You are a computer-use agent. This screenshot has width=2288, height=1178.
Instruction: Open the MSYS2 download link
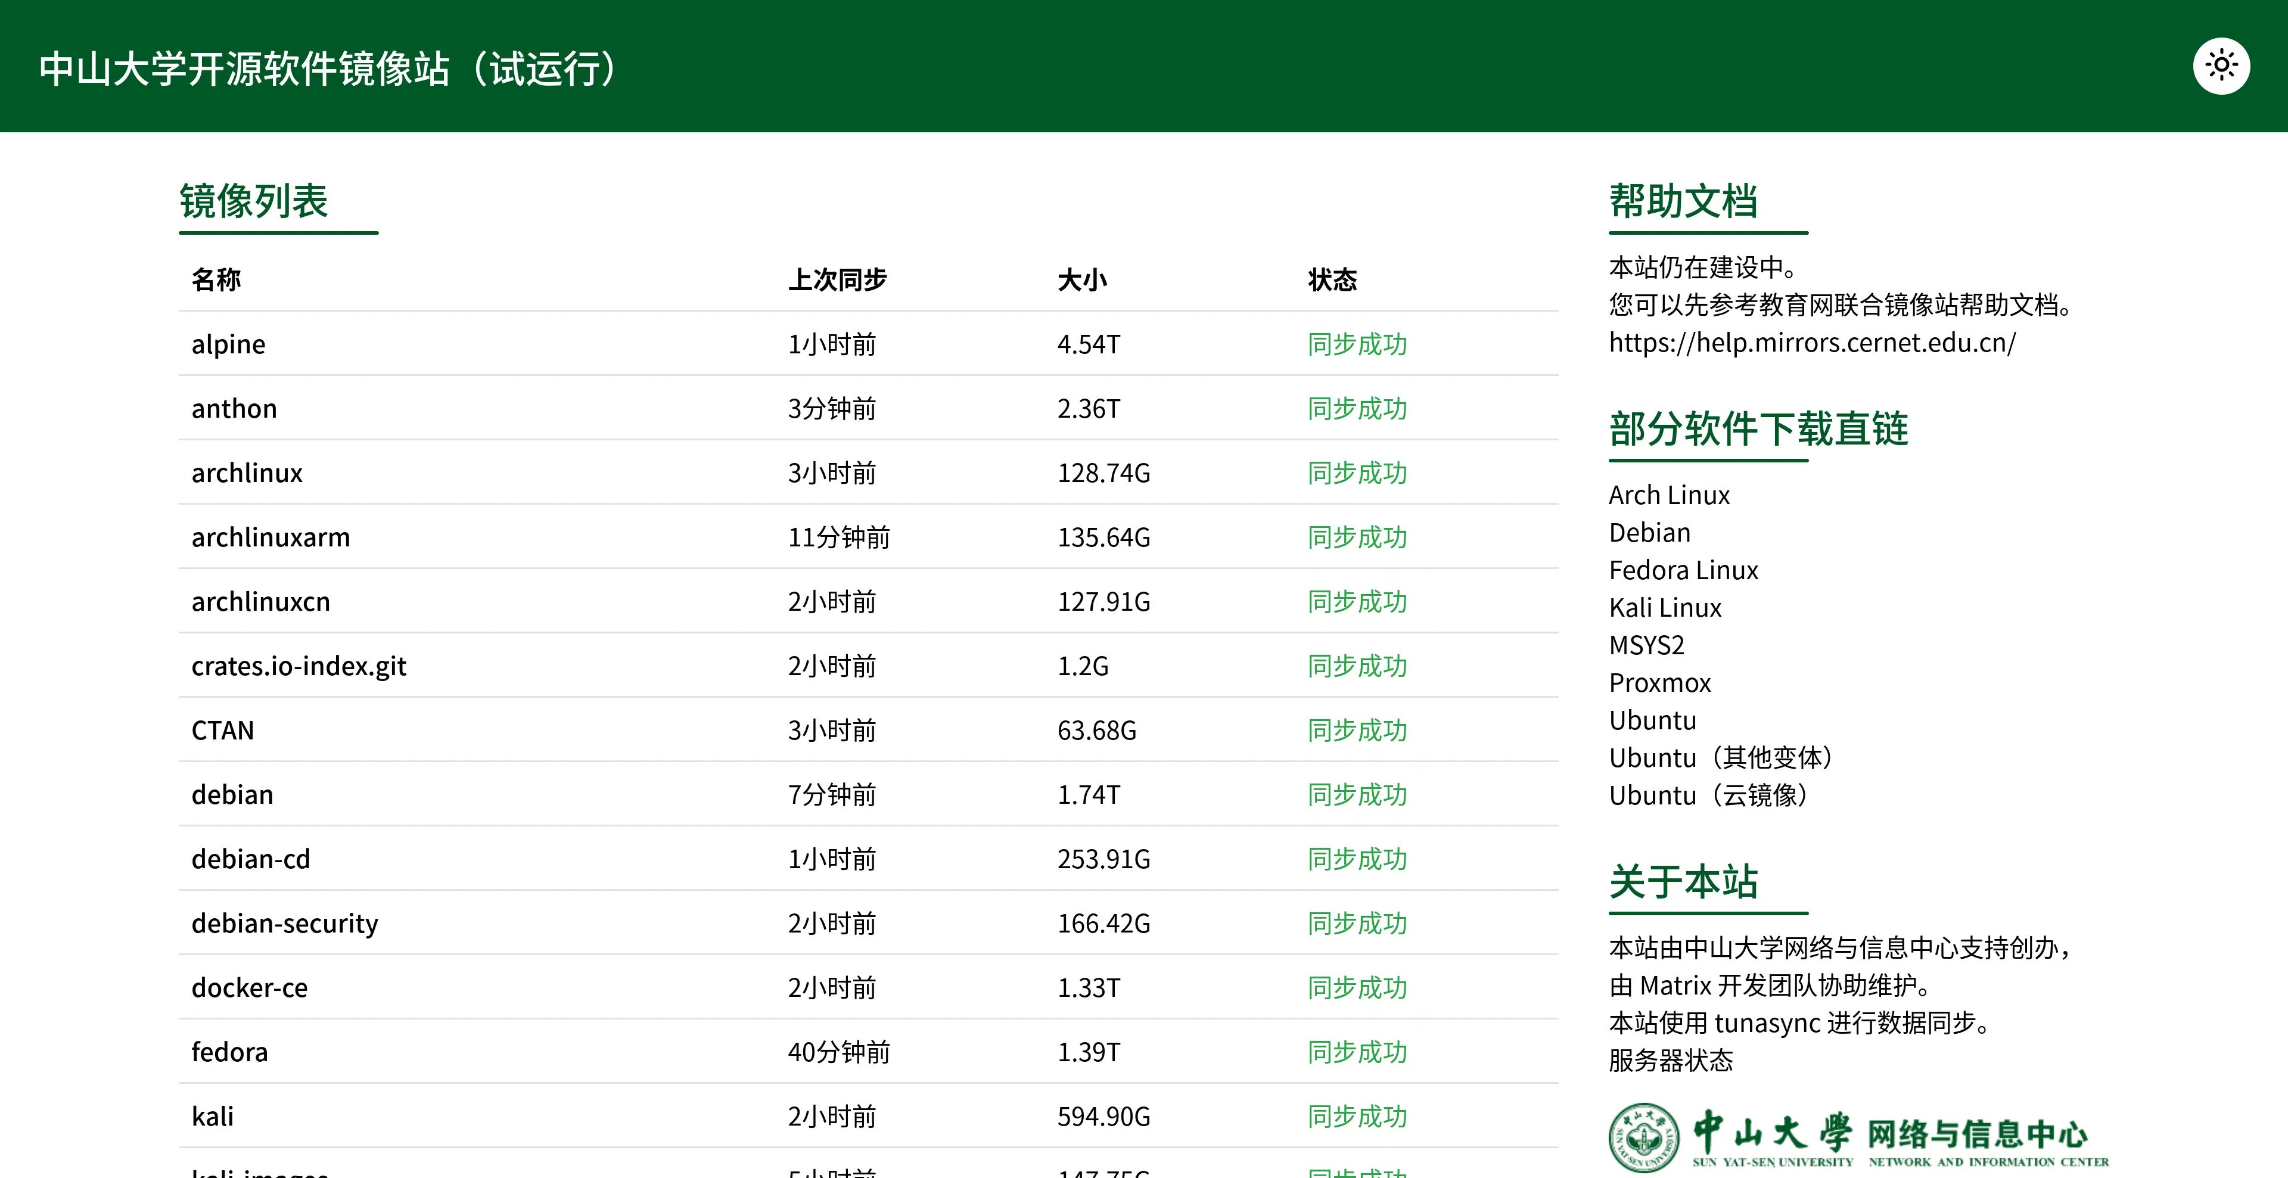point(1647,645)
